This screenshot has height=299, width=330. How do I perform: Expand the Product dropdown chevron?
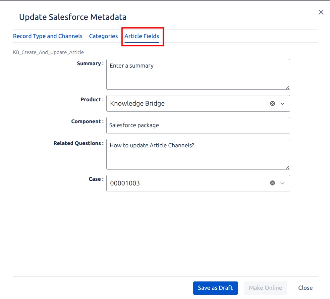(x=282, y=103)
